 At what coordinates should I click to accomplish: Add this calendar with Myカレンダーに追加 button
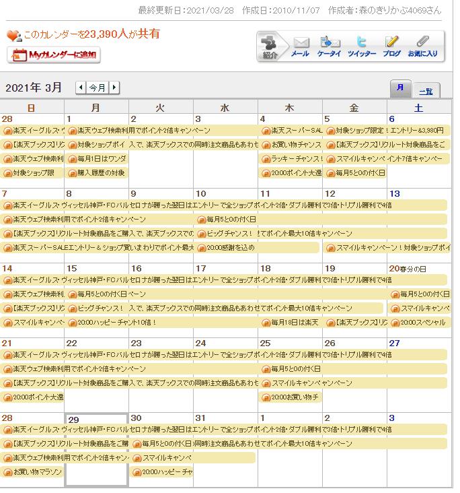pos(54,55)
